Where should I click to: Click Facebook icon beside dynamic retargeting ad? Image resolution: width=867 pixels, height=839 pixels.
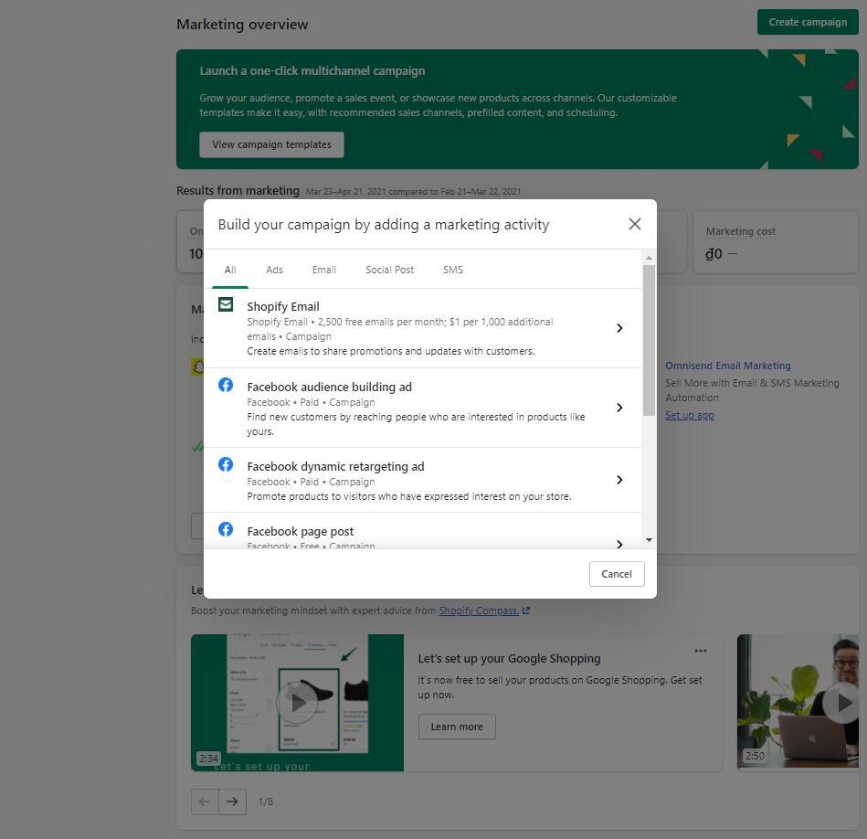(226, 464)
